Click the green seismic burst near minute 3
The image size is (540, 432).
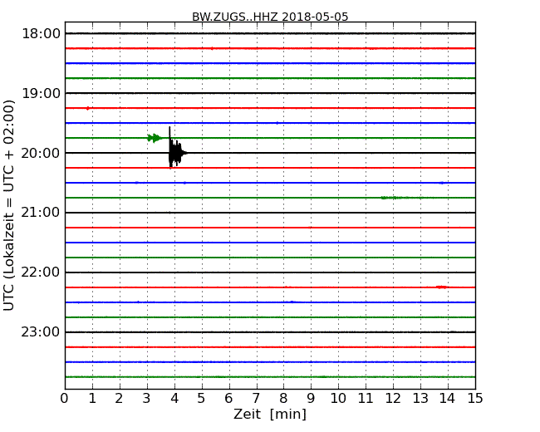click(155, 138)
